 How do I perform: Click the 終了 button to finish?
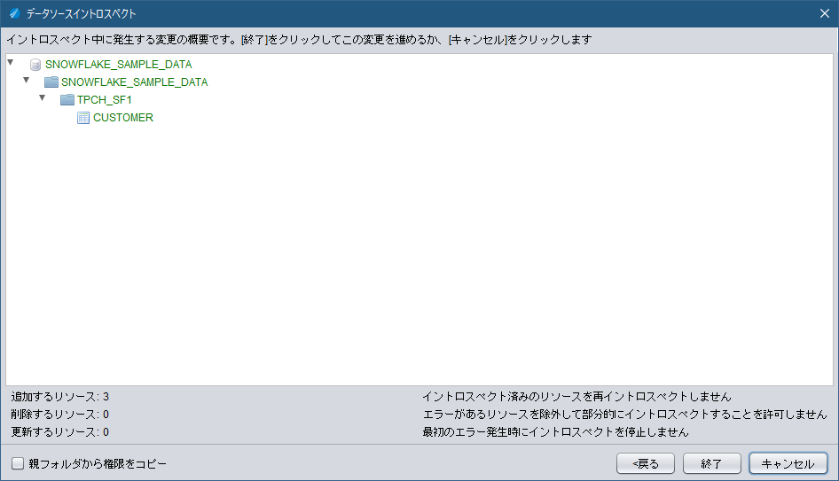pos(711,463)
